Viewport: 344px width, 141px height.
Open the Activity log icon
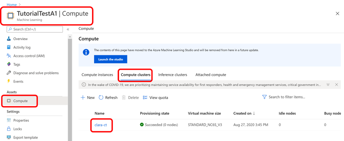tap(9, 47)
